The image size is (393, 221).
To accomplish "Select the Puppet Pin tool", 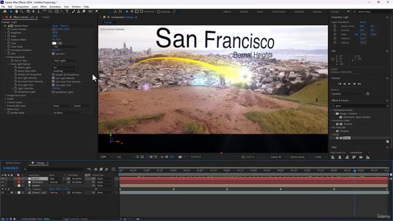I will 96,12.
